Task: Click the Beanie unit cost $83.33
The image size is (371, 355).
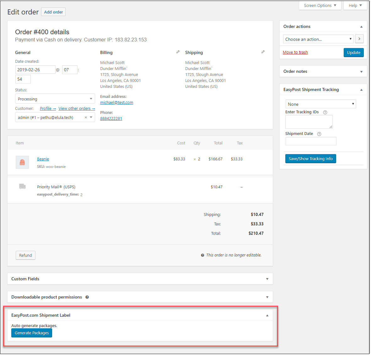Action: (179, 159)
